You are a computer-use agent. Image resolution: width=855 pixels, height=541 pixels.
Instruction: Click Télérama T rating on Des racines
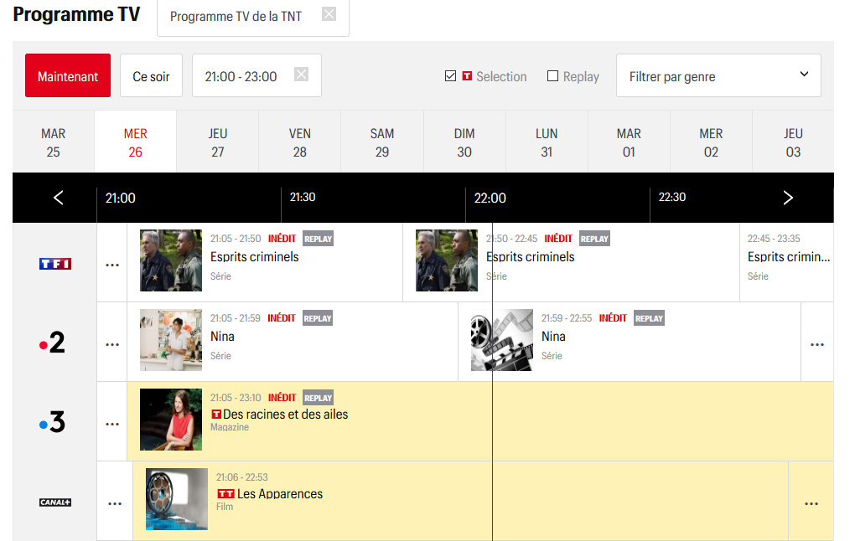coord(216,414)
